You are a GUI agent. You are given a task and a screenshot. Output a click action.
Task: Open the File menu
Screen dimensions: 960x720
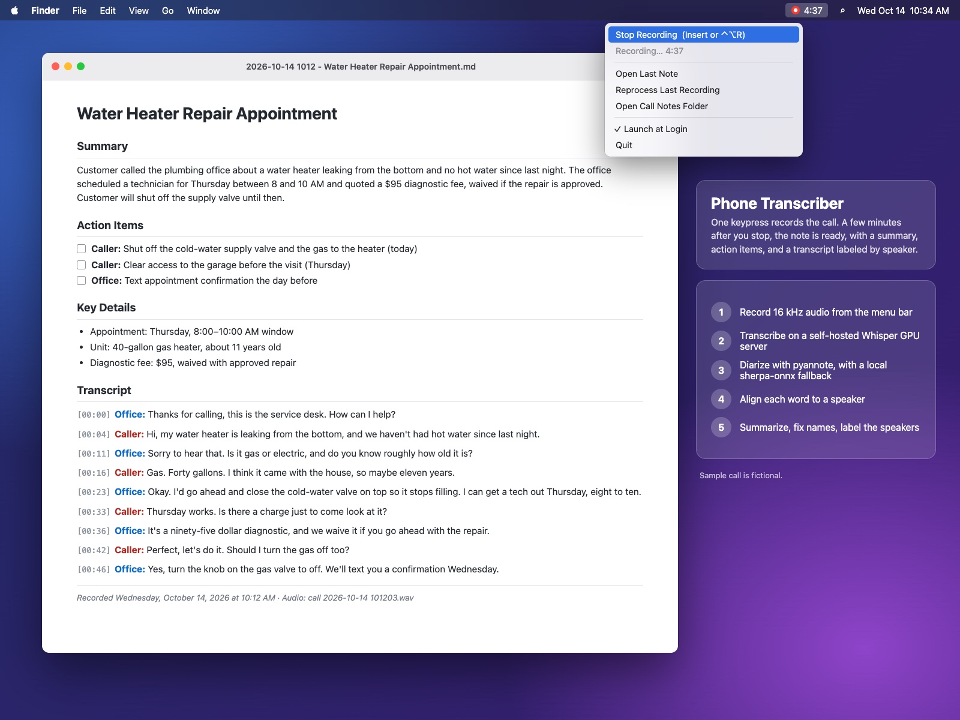tap(79, 11)
